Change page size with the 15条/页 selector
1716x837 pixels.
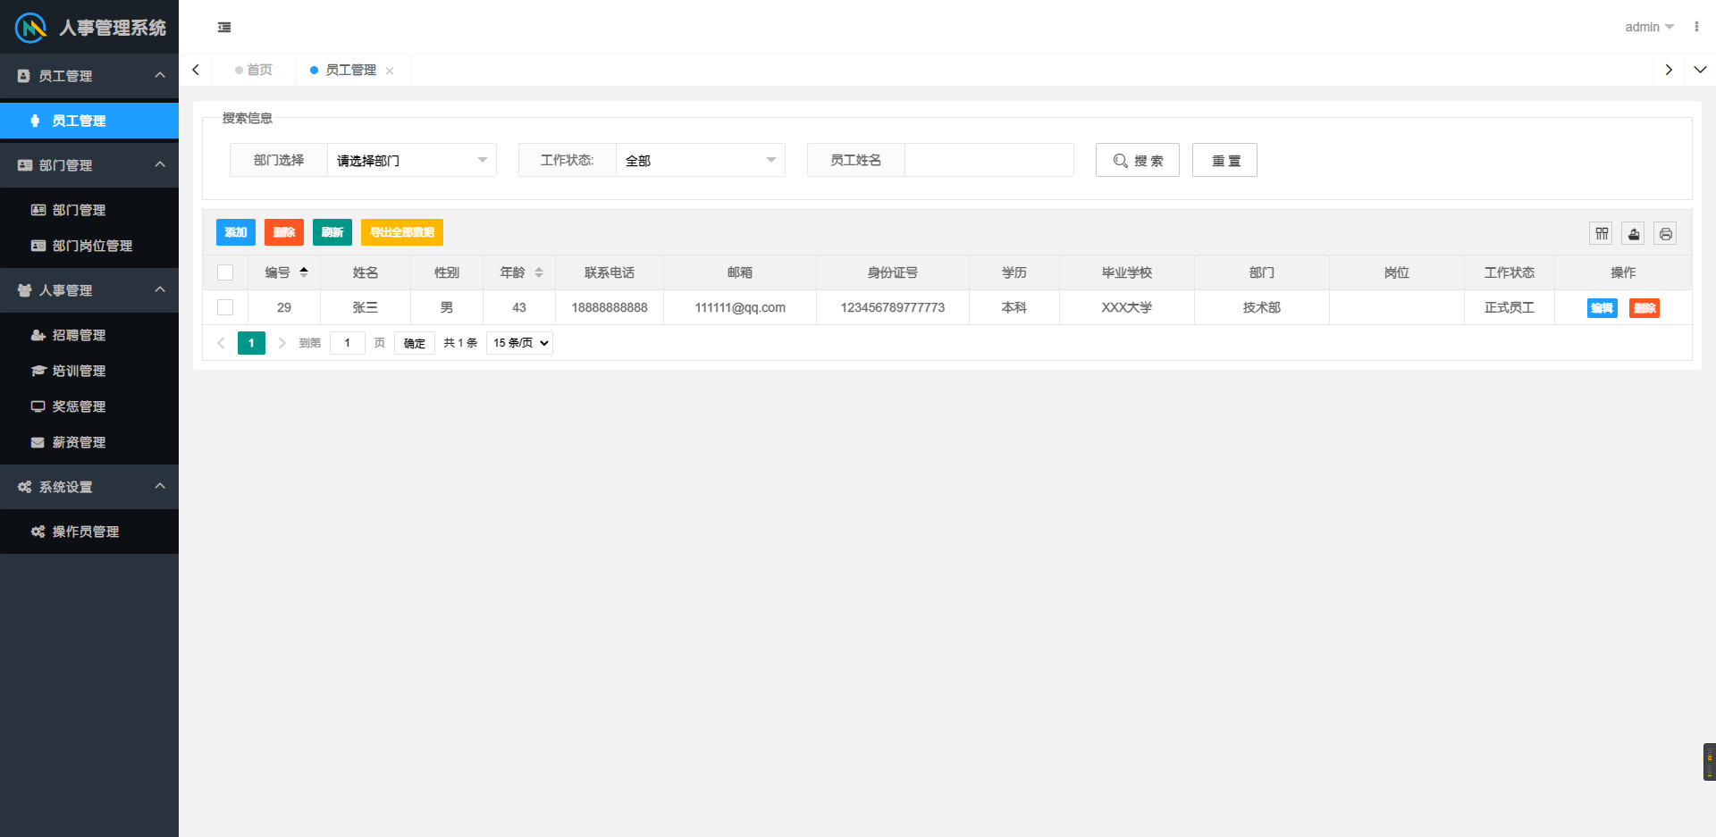(x=518, y=342)
